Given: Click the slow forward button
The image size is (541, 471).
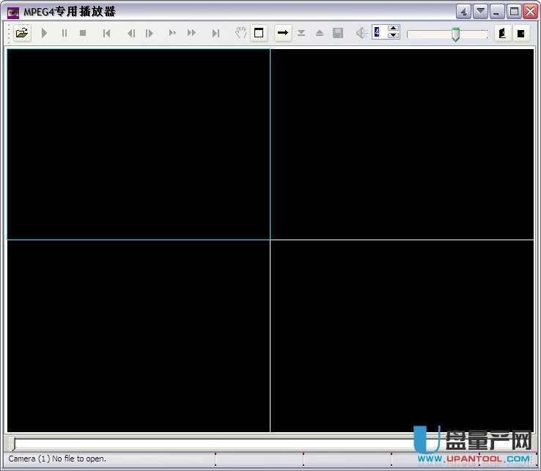Looking at the screenshot, I should pos(172,33).
